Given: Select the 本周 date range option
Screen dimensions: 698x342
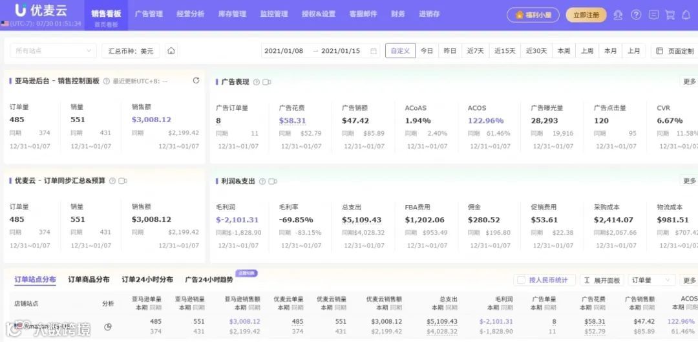Looking at the screenshot, I should (564, 51).
